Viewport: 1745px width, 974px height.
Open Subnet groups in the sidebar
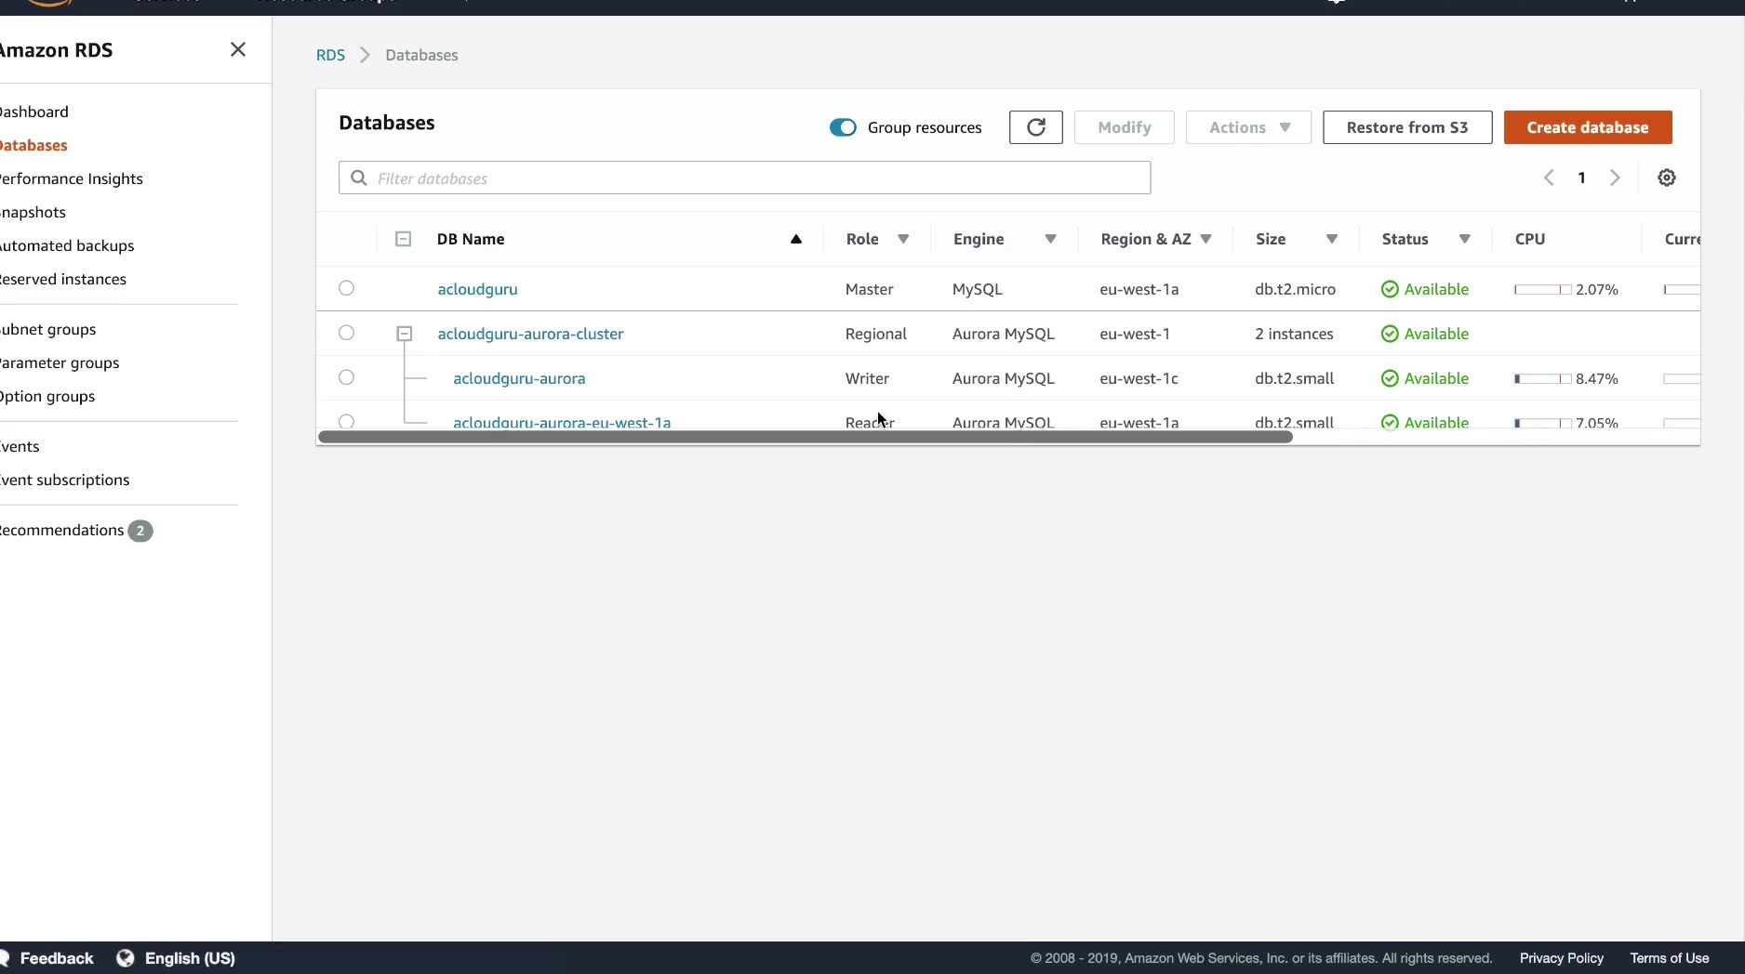48,329
